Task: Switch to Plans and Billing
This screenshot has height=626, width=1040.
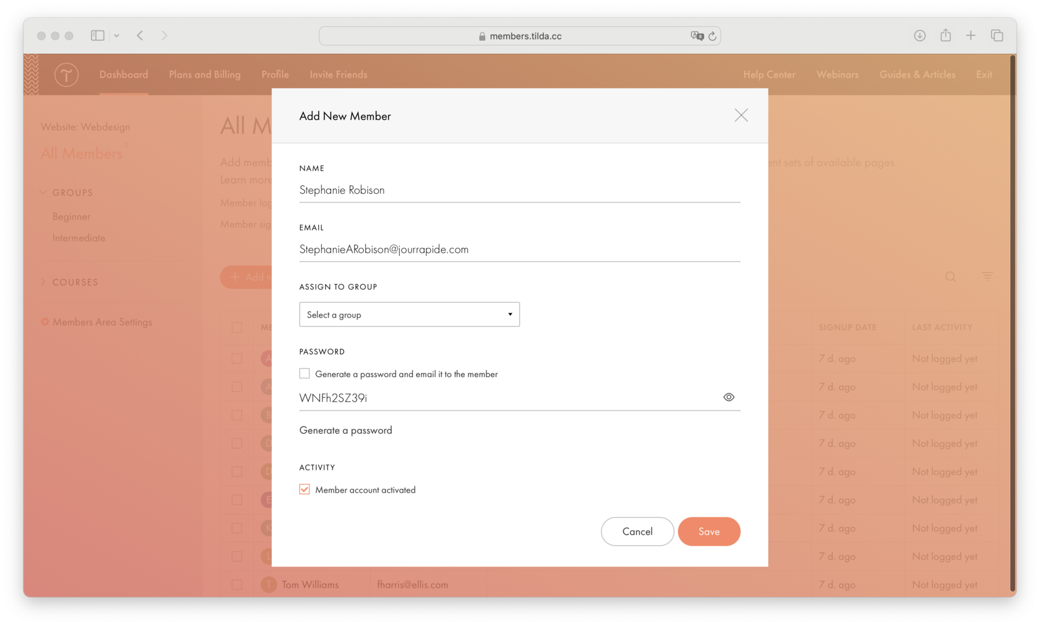Action: coord(204,74)
